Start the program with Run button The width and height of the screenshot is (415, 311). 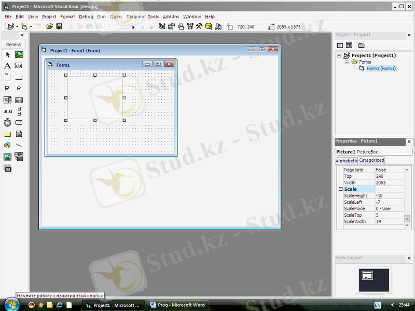(133, 27)
